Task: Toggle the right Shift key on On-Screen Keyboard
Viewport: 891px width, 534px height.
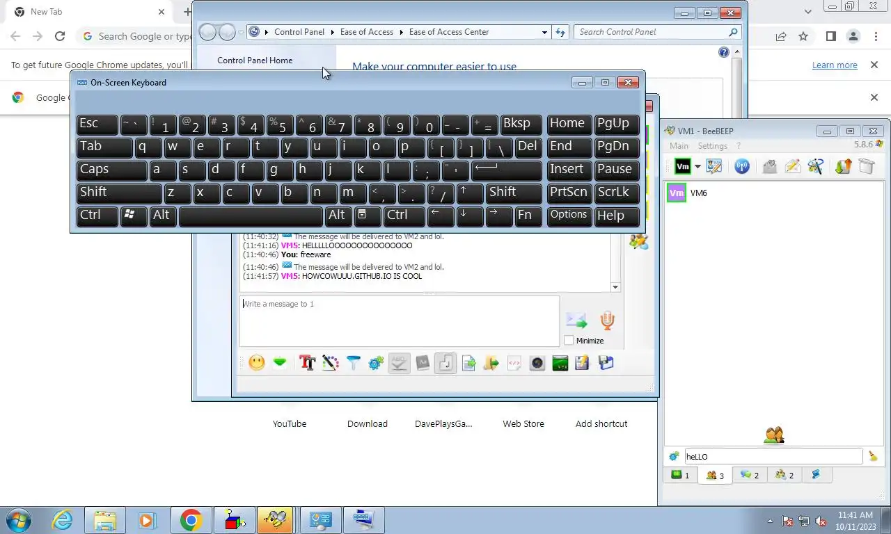Action: (x=514, y=192)
